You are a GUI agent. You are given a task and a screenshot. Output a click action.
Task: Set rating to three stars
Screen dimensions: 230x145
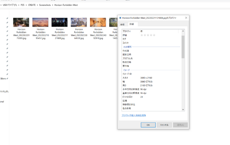(x=148, y=35)
